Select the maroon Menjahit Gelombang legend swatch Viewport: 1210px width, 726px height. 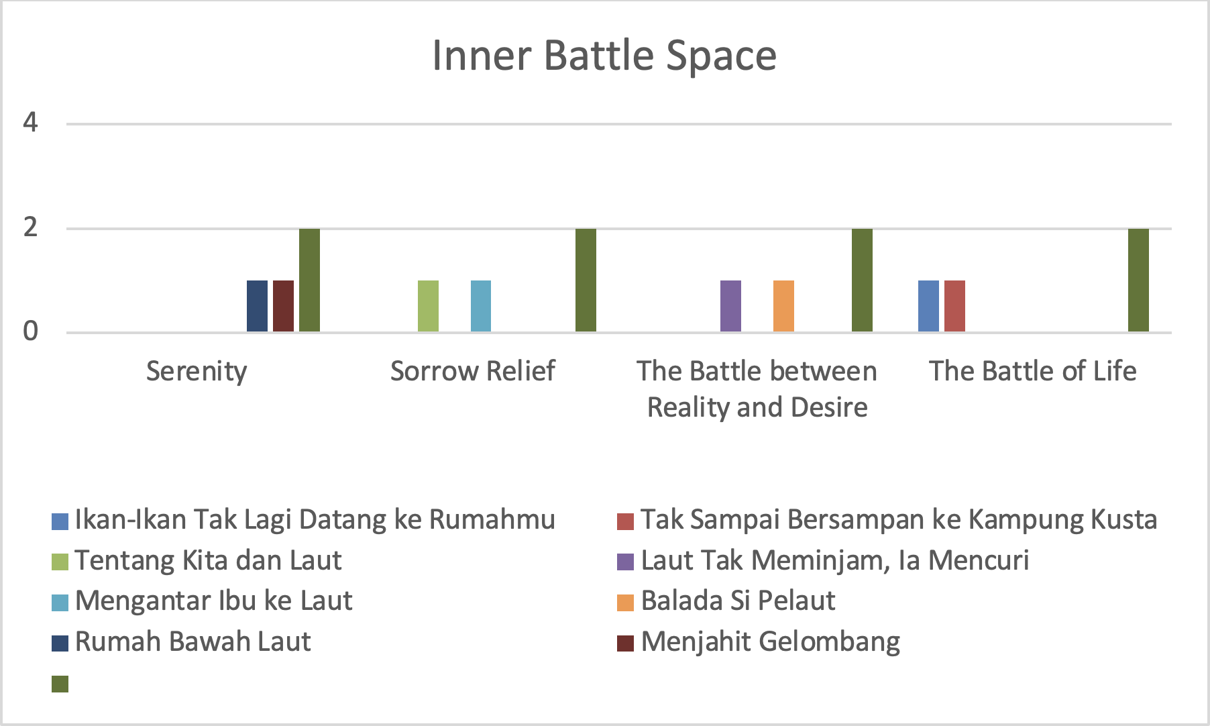point(625,643)
